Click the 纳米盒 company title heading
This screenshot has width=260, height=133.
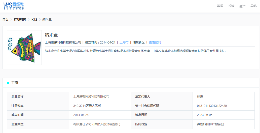[51, 35]
